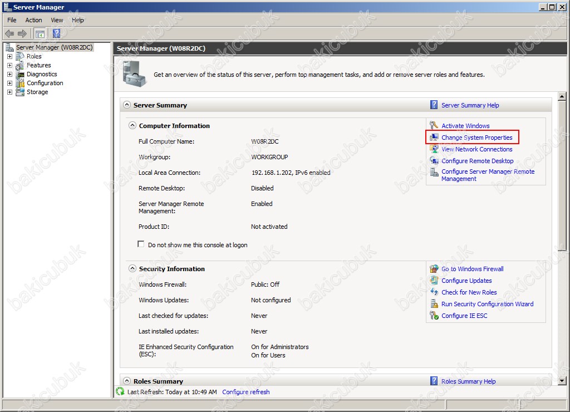570x412 pixels.
Task: Expand the Diagnostics tree node
Action: pyautogui.click(x=10, y=74)
